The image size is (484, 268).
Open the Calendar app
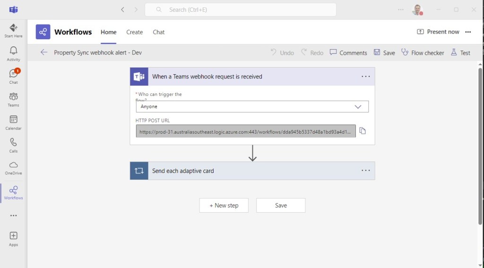[13, 122]
